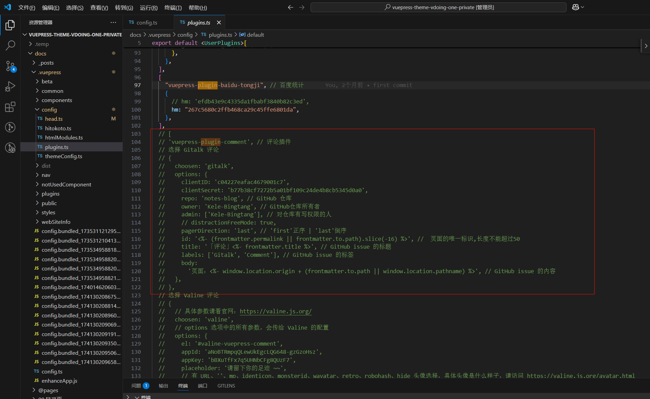Click the default symbol breadcrumb
This screenshot has width=650, height=399.
(252, 35)
